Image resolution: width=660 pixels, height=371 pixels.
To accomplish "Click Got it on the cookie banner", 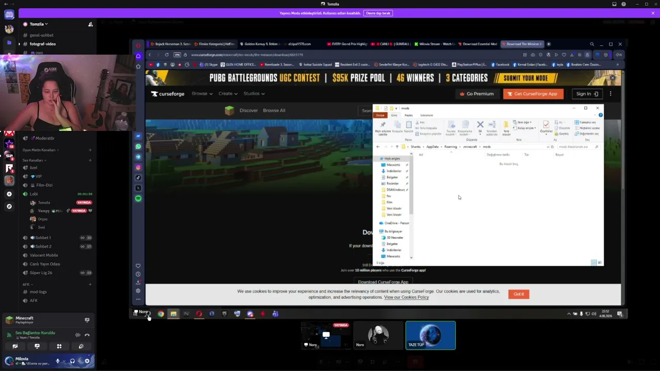I will pyautogui.click(x=519, y=294).
